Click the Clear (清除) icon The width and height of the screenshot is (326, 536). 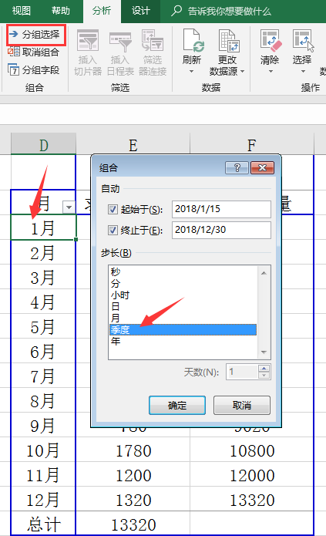pyautogui.click(x=271, y=40)
